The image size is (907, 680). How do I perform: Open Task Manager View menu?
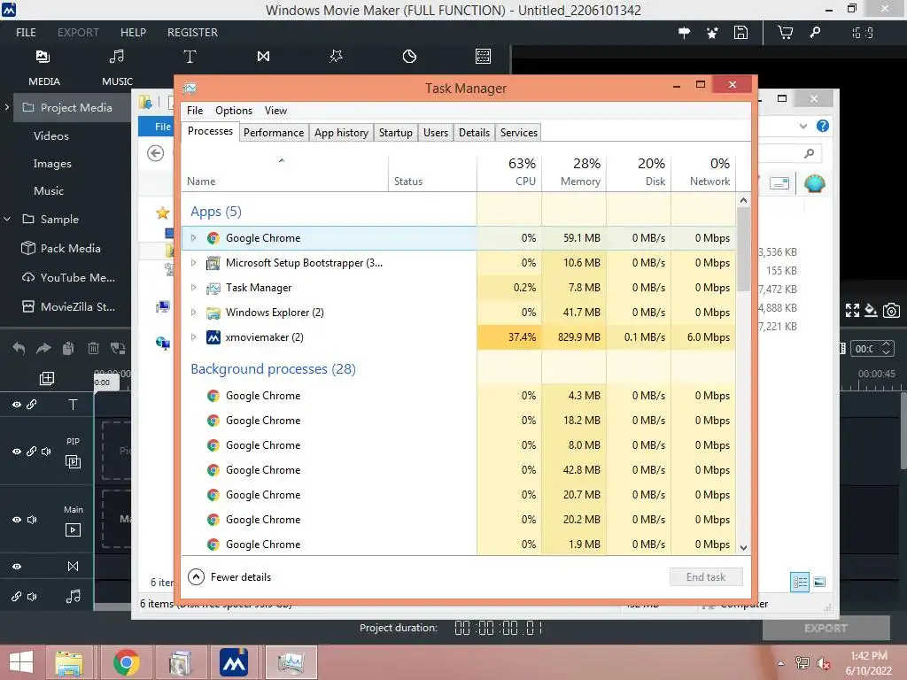pos(276,111)
